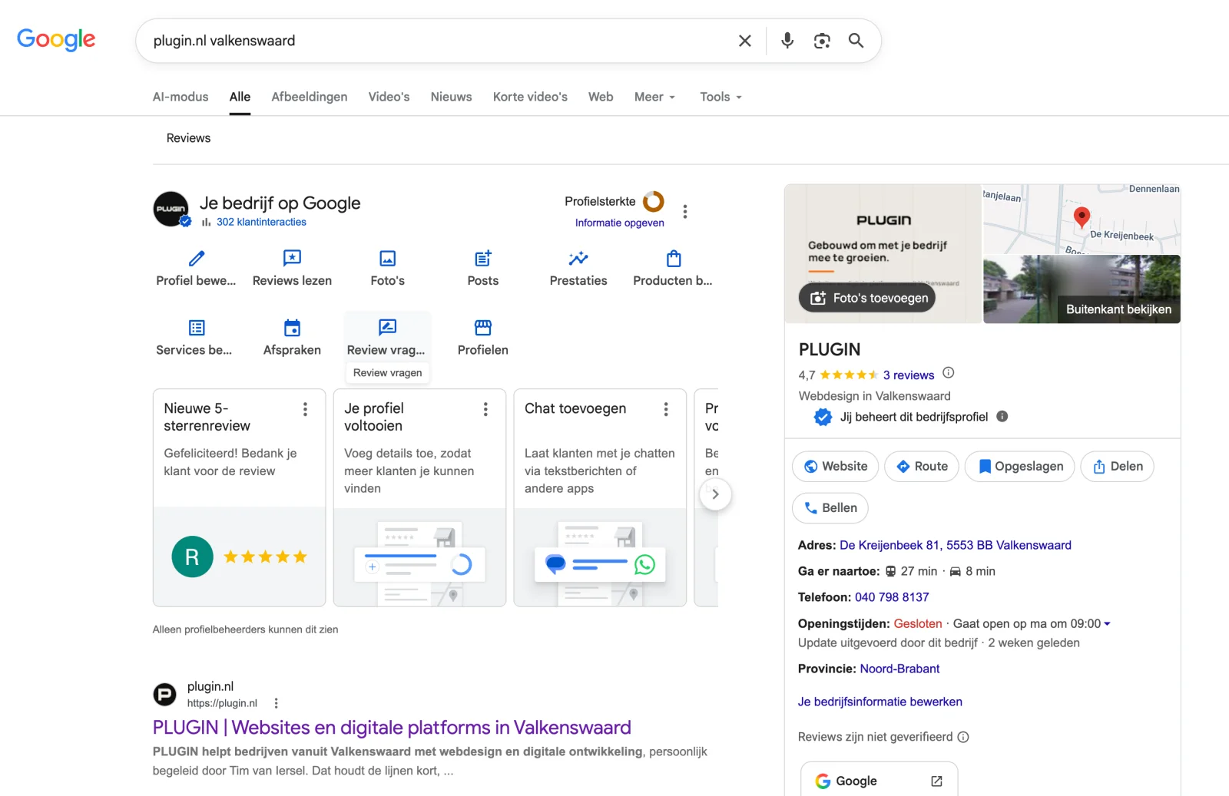This screenshot has width=1229, height=796.
Task: Expand opening hours next to 09:00
Action: point(1107,624)
